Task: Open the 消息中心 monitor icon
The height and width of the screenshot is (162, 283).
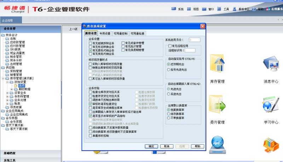Action: (271, 64)
